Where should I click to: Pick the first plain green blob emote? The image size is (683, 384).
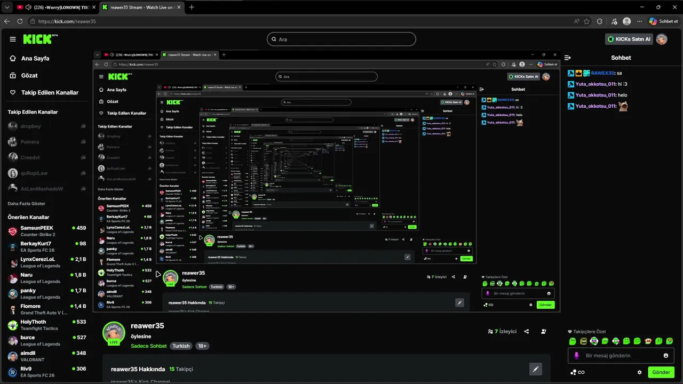click(x=573, y=341)
